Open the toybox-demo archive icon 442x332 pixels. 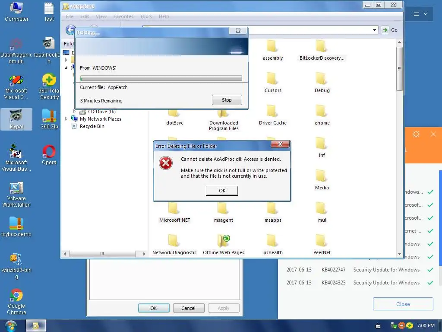tap(16, 227)
